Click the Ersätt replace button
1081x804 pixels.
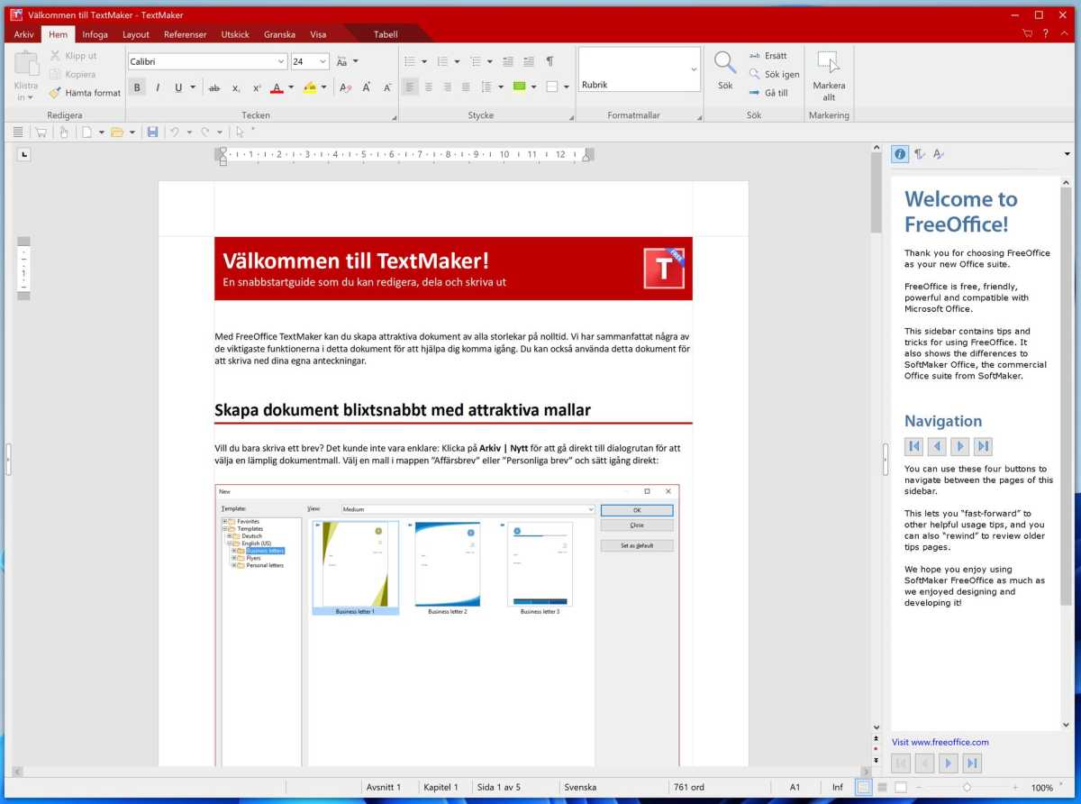[x=768, y=55]
